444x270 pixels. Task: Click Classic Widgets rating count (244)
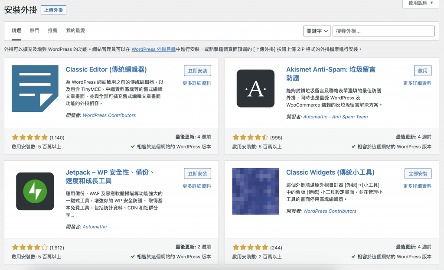coord(276,248)
